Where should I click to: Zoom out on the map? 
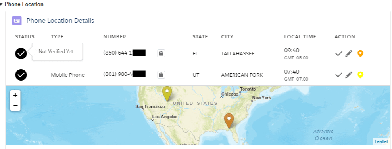(x=15, y=106)
